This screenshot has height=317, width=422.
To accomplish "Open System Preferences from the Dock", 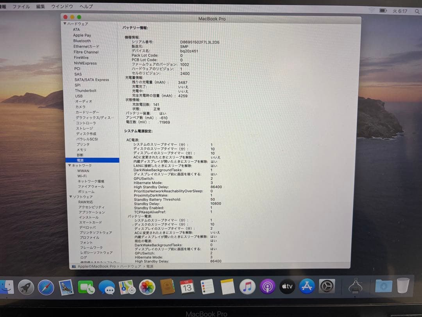I will (x=326, y=286).
